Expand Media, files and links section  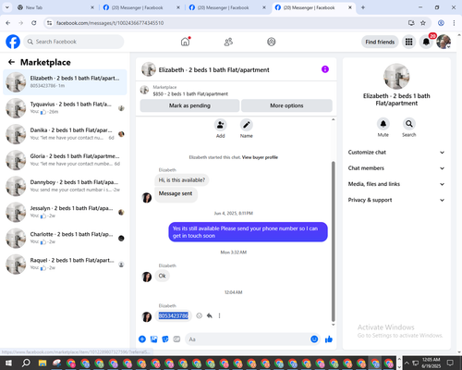click(396, 184)
